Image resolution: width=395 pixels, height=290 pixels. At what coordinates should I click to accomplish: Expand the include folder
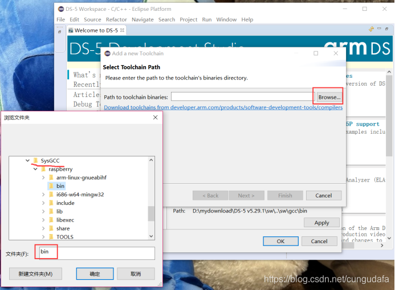43,203
